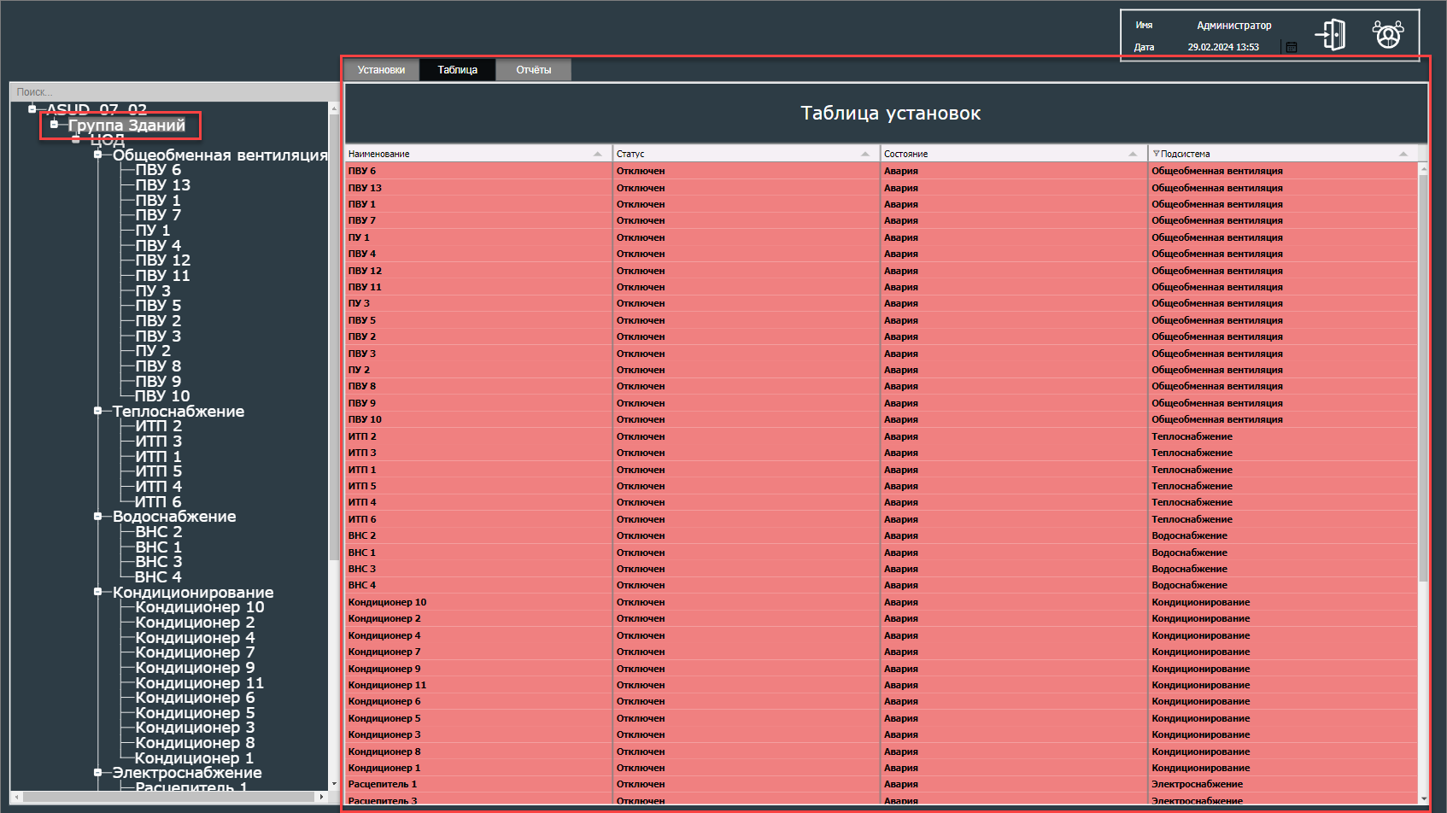Collapse the Кондиционирование tree node
The width and height of the screenshot is (1447, 813).
pos(97,592)
